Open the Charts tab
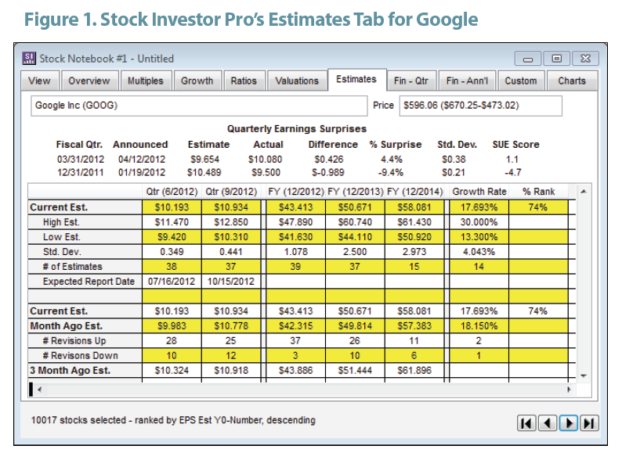Viewport: 622px width, 460px height. tap(572, 81)
